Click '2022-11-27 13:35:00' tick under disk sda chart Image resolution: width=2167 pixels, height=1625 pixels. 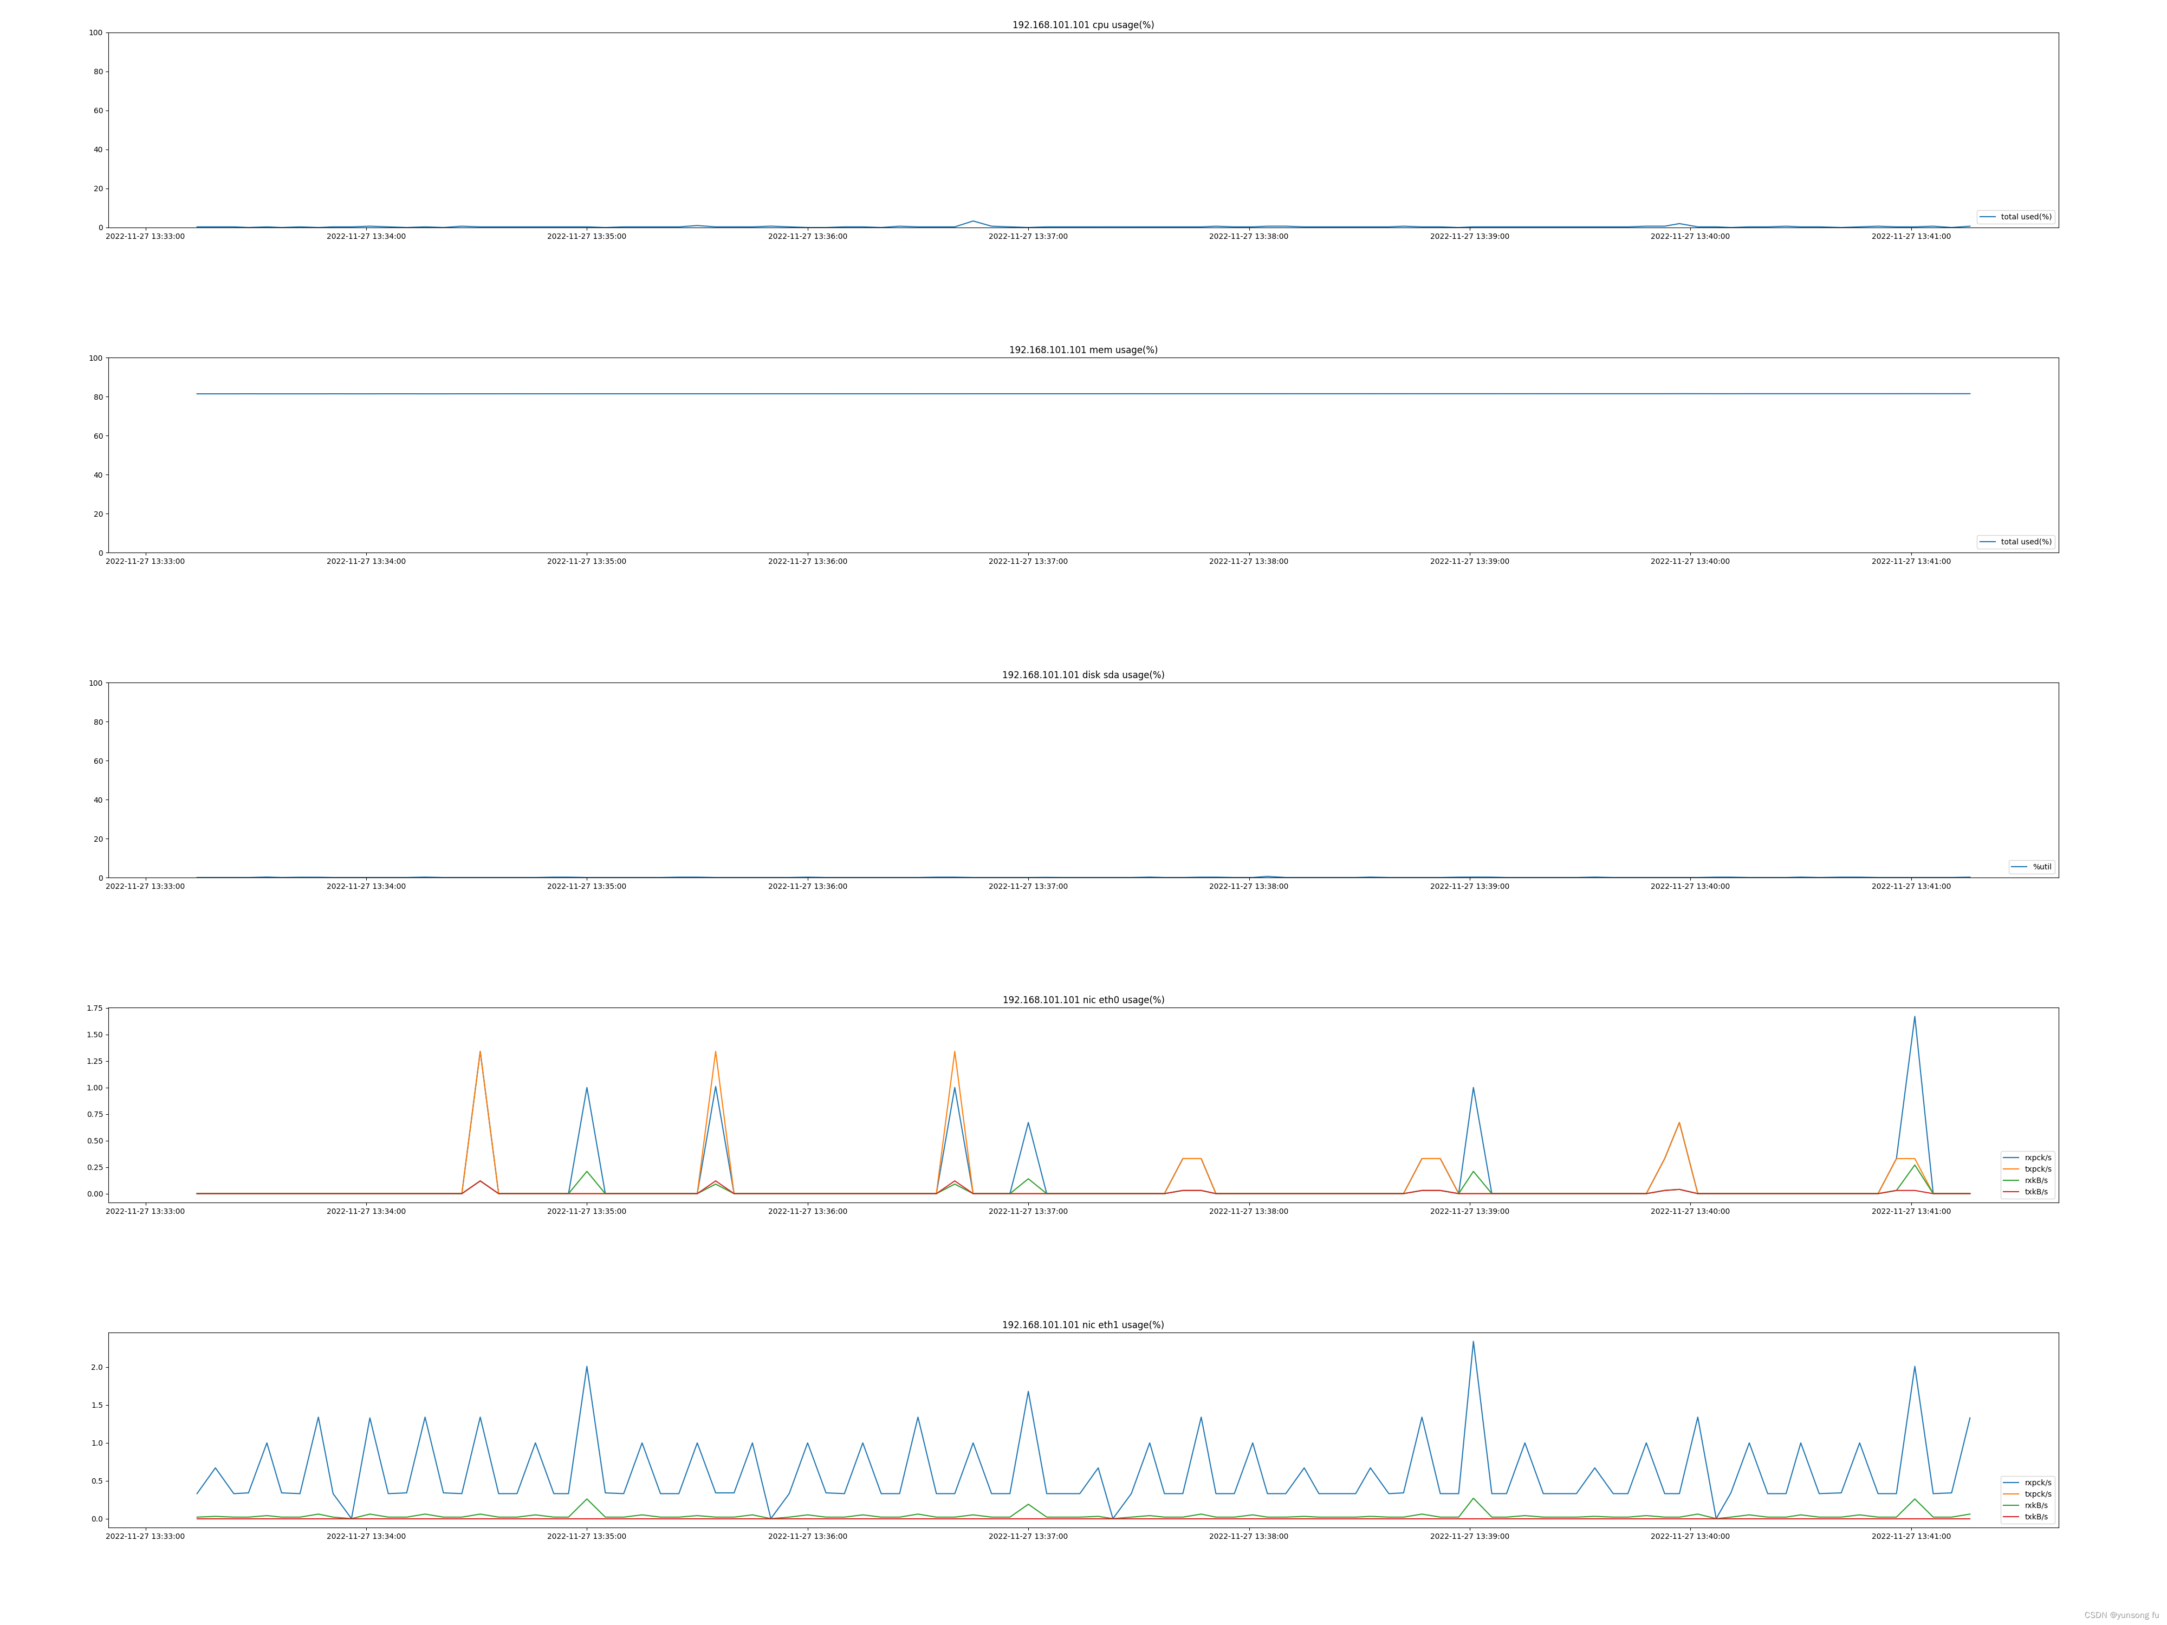click(586, 887)
